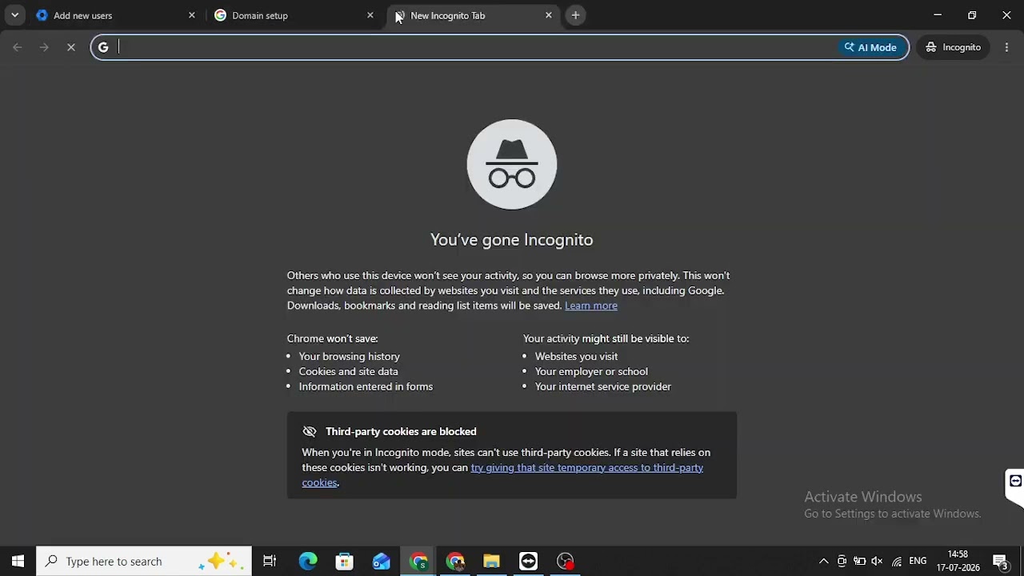
Task: Close the New Incognito Tab
Action: pyautogui.click(x=549, y=15)
